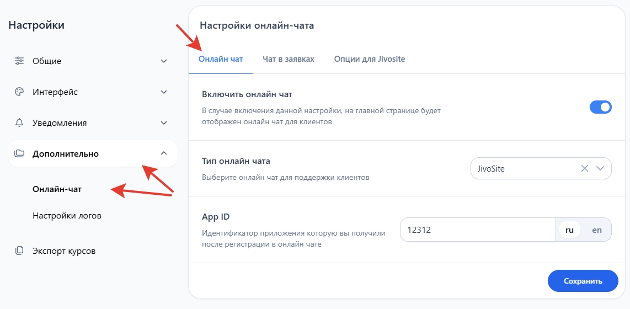
Task: Switch to the Чат в заявках tab
Action: (288, 59)
